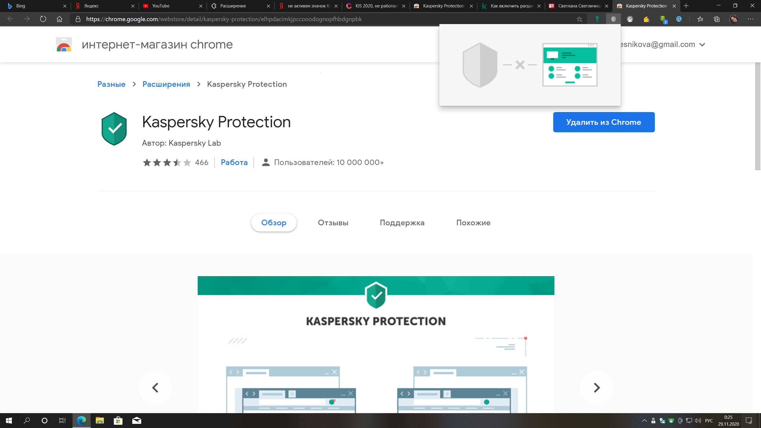This screenshot has width=761, height=428.
Task: Open the speedometer extension in toolbar
Action: point(630,19)
